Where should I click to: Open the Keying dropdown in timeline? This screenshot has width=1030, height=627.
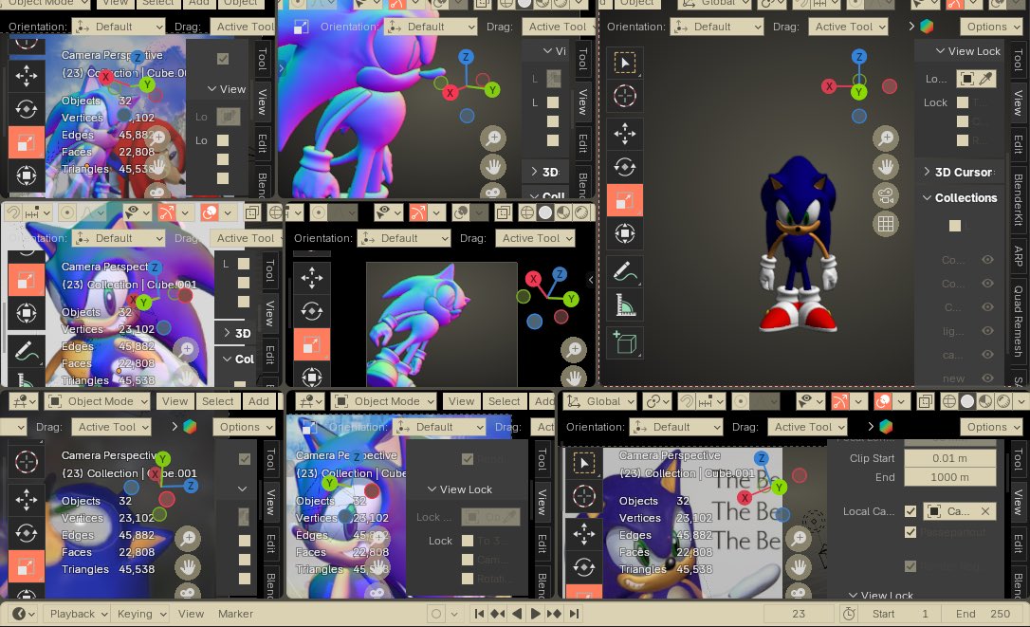[x=140, y=614]
